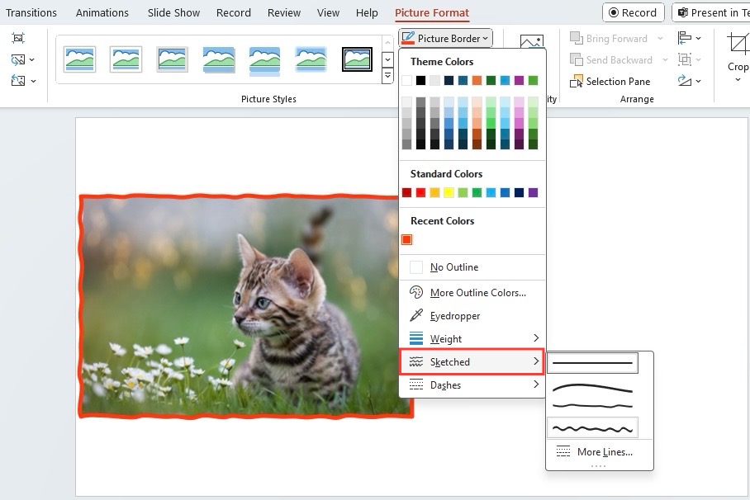Open the Selection Pane
Viewport: 750px width, 500px height.
(x=610, y=81)
